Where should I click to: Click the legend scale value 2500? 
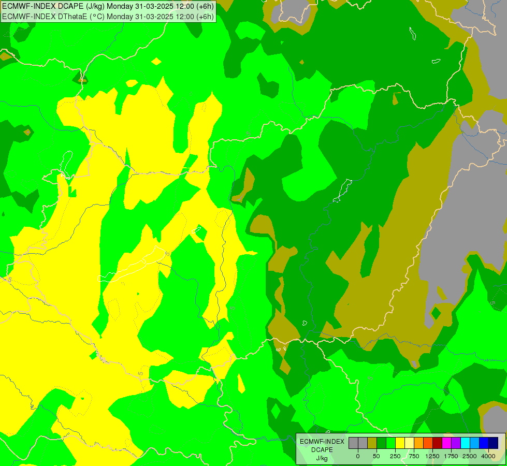click(x=470, y=456)
